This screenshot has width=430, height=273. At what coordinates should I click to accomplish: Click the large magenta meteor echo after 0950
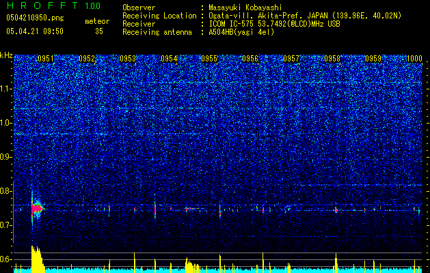pos(37,209)
